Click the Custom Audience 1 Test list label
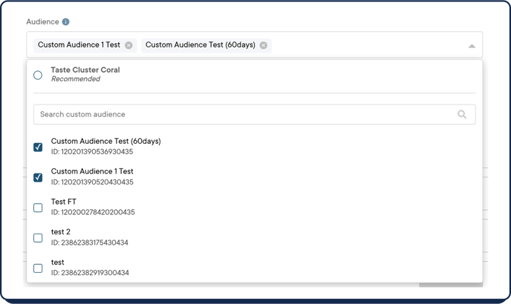The height and width of the screenshot is (304, 511). 92,171
